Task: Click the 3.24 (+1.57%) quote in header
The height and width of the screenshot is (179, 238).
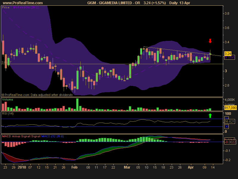Action: pos(155,3)
